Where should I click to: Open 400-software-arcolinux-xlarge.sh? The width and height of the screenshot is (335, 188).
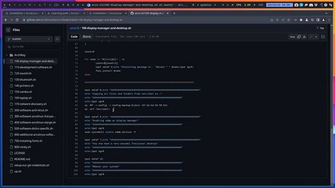35,123
